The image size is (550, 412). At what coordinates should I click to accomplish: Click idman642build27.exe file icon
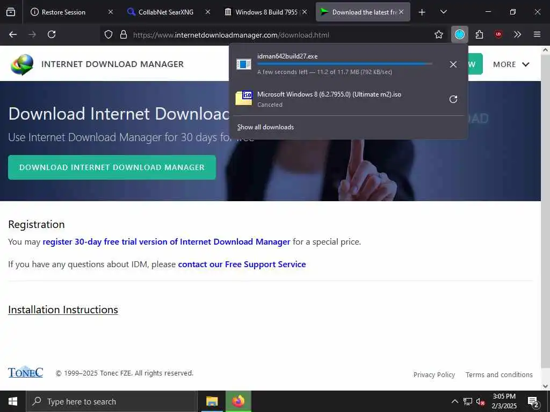(x=244, y=64)
